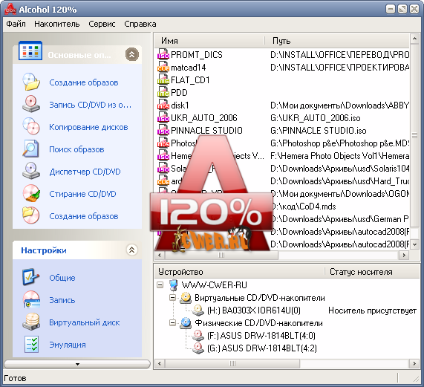Click the Эмуляция checklist icon
This screenshot has width=424, height=387.
pyautogui.click(x=31, y=344)
